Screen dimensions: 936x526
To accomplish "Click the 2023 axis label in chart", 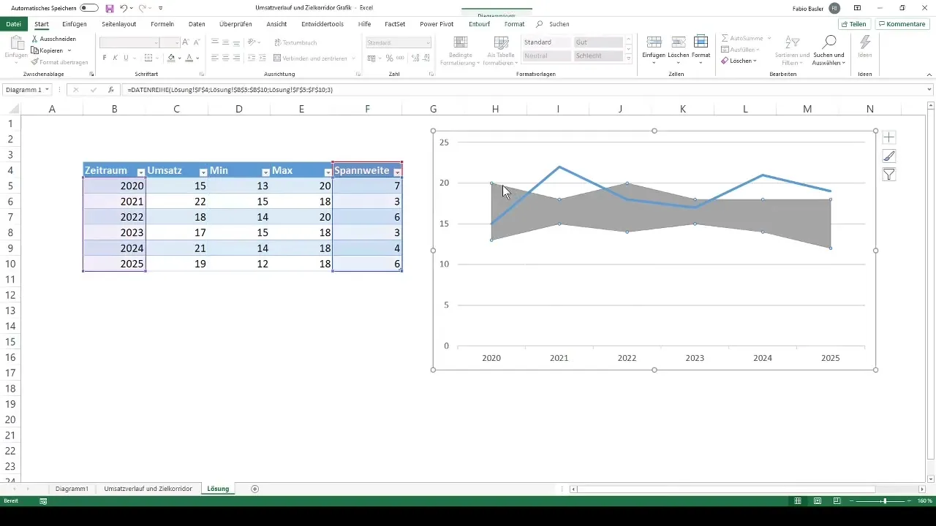I will pos(695,359).
